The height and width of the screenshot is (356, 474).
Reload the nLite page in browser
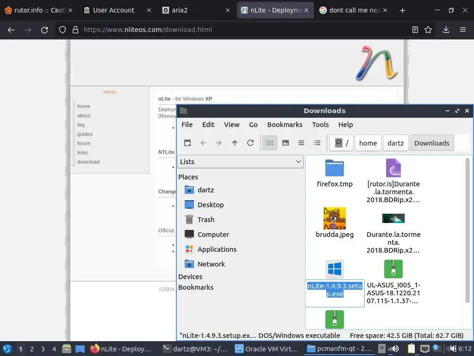click(44, 30)
